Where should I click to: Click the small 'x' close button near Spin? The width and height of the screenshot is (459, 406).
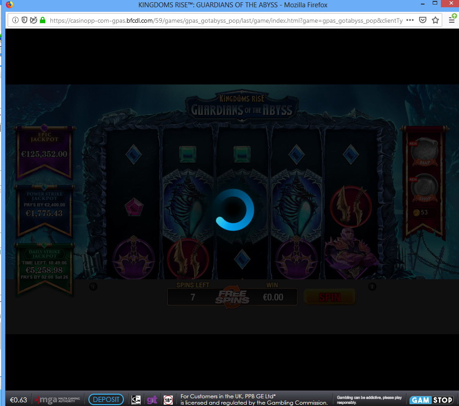(x=372, y=287)
